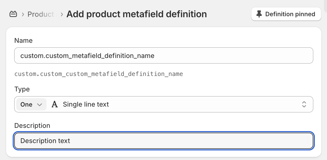
Task: Click the pin icon beside Definition pinned
Action: pos(259,14)
